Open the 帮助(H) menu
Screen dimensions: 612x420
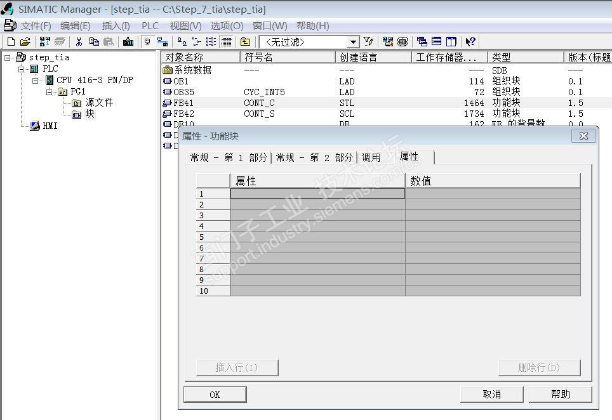(x=312, y=26)
